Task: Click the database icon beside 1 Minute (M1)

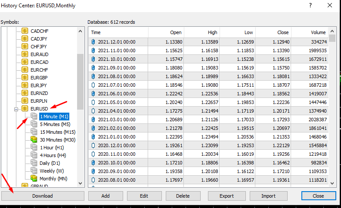Action: [34, 116]
